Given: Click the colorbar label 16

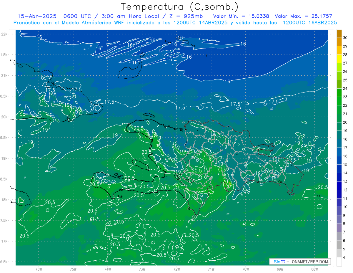Looking at the screenshot, I should tap(345, 156).
